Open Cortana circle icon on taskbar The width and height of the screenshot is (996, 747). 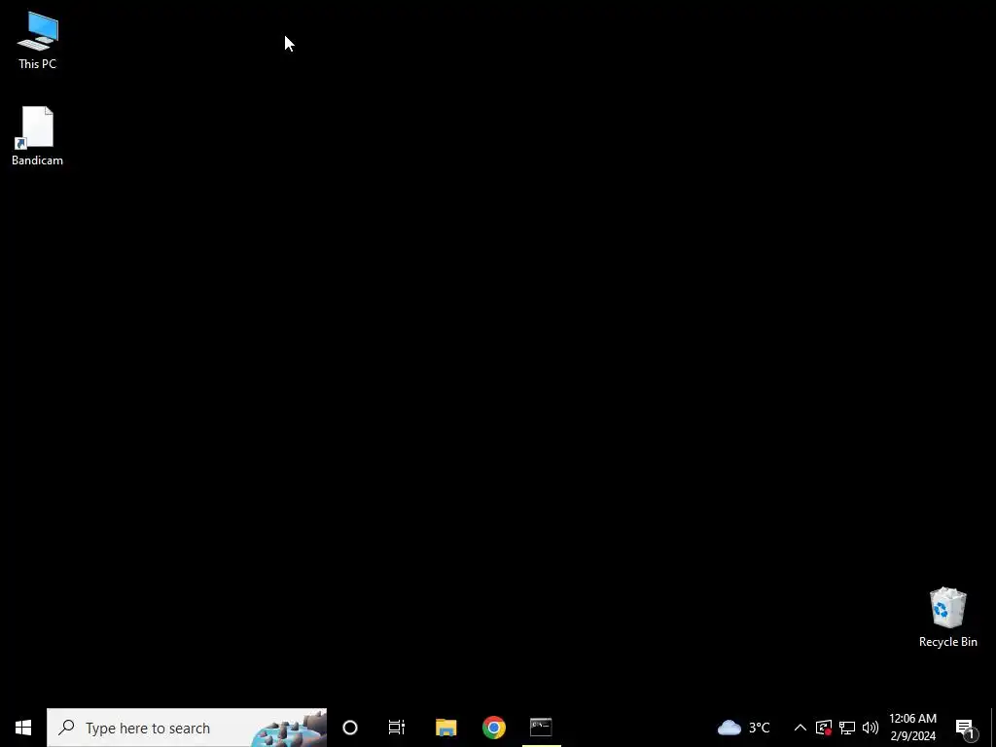tap(350, 728)
